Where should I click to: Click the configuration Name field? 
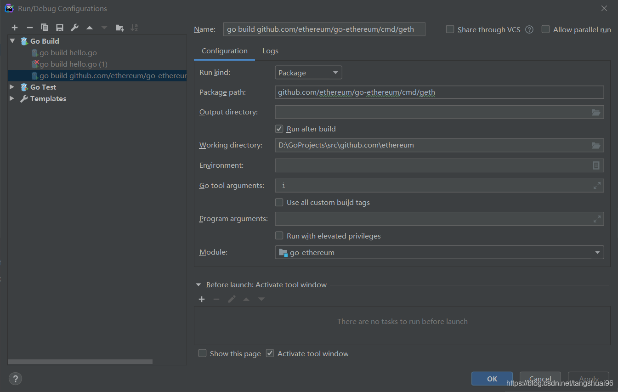tap(324, 29)
